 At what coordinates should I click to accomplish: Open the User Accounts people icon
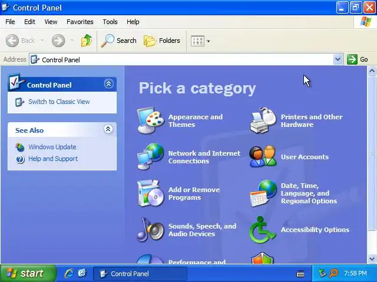(263, 157)
